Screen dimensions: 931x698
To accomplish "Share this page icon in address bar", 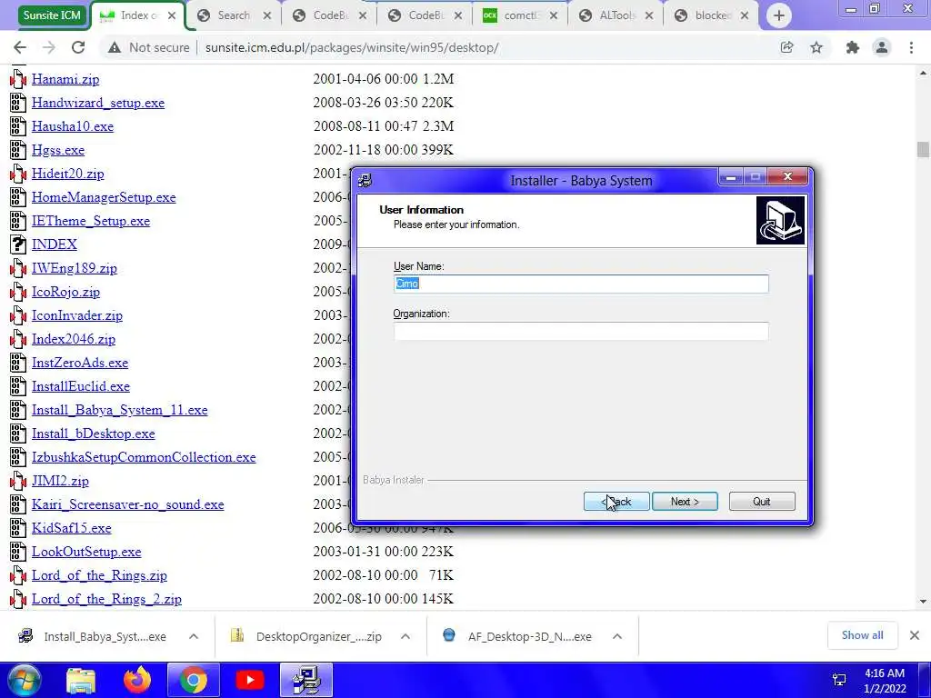I will coord(786,47).
